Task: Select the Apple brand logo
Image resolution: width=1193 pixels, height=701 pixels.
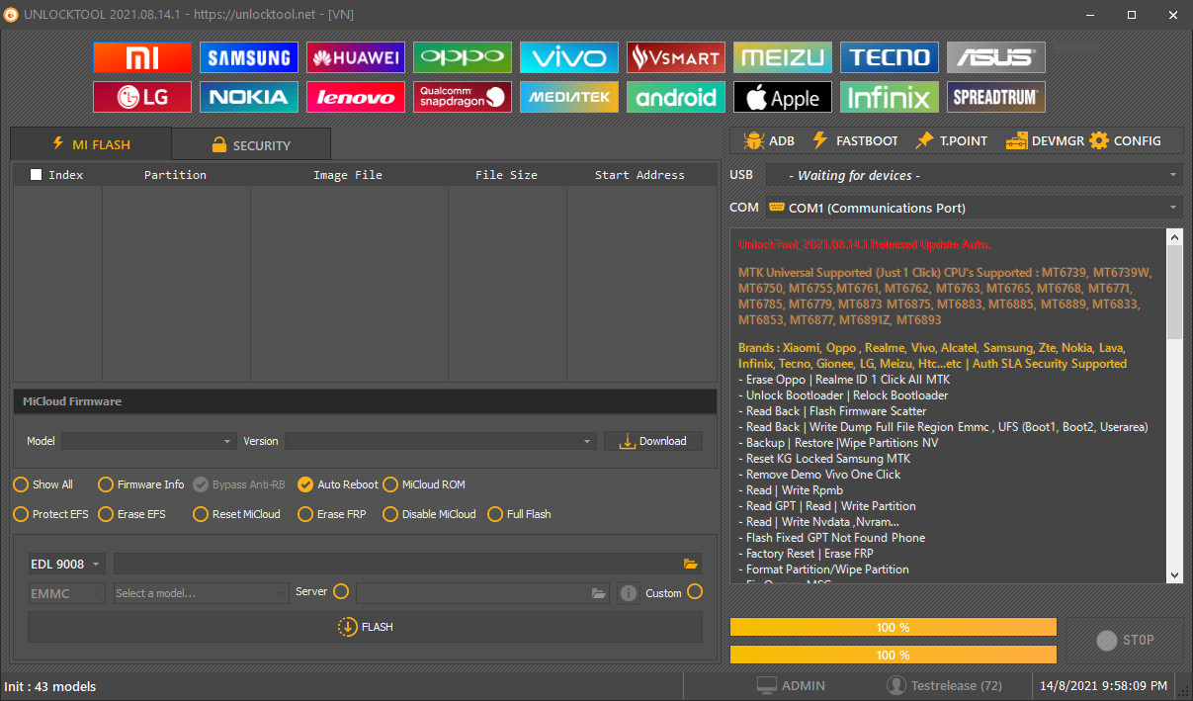Action: (783, 97)
